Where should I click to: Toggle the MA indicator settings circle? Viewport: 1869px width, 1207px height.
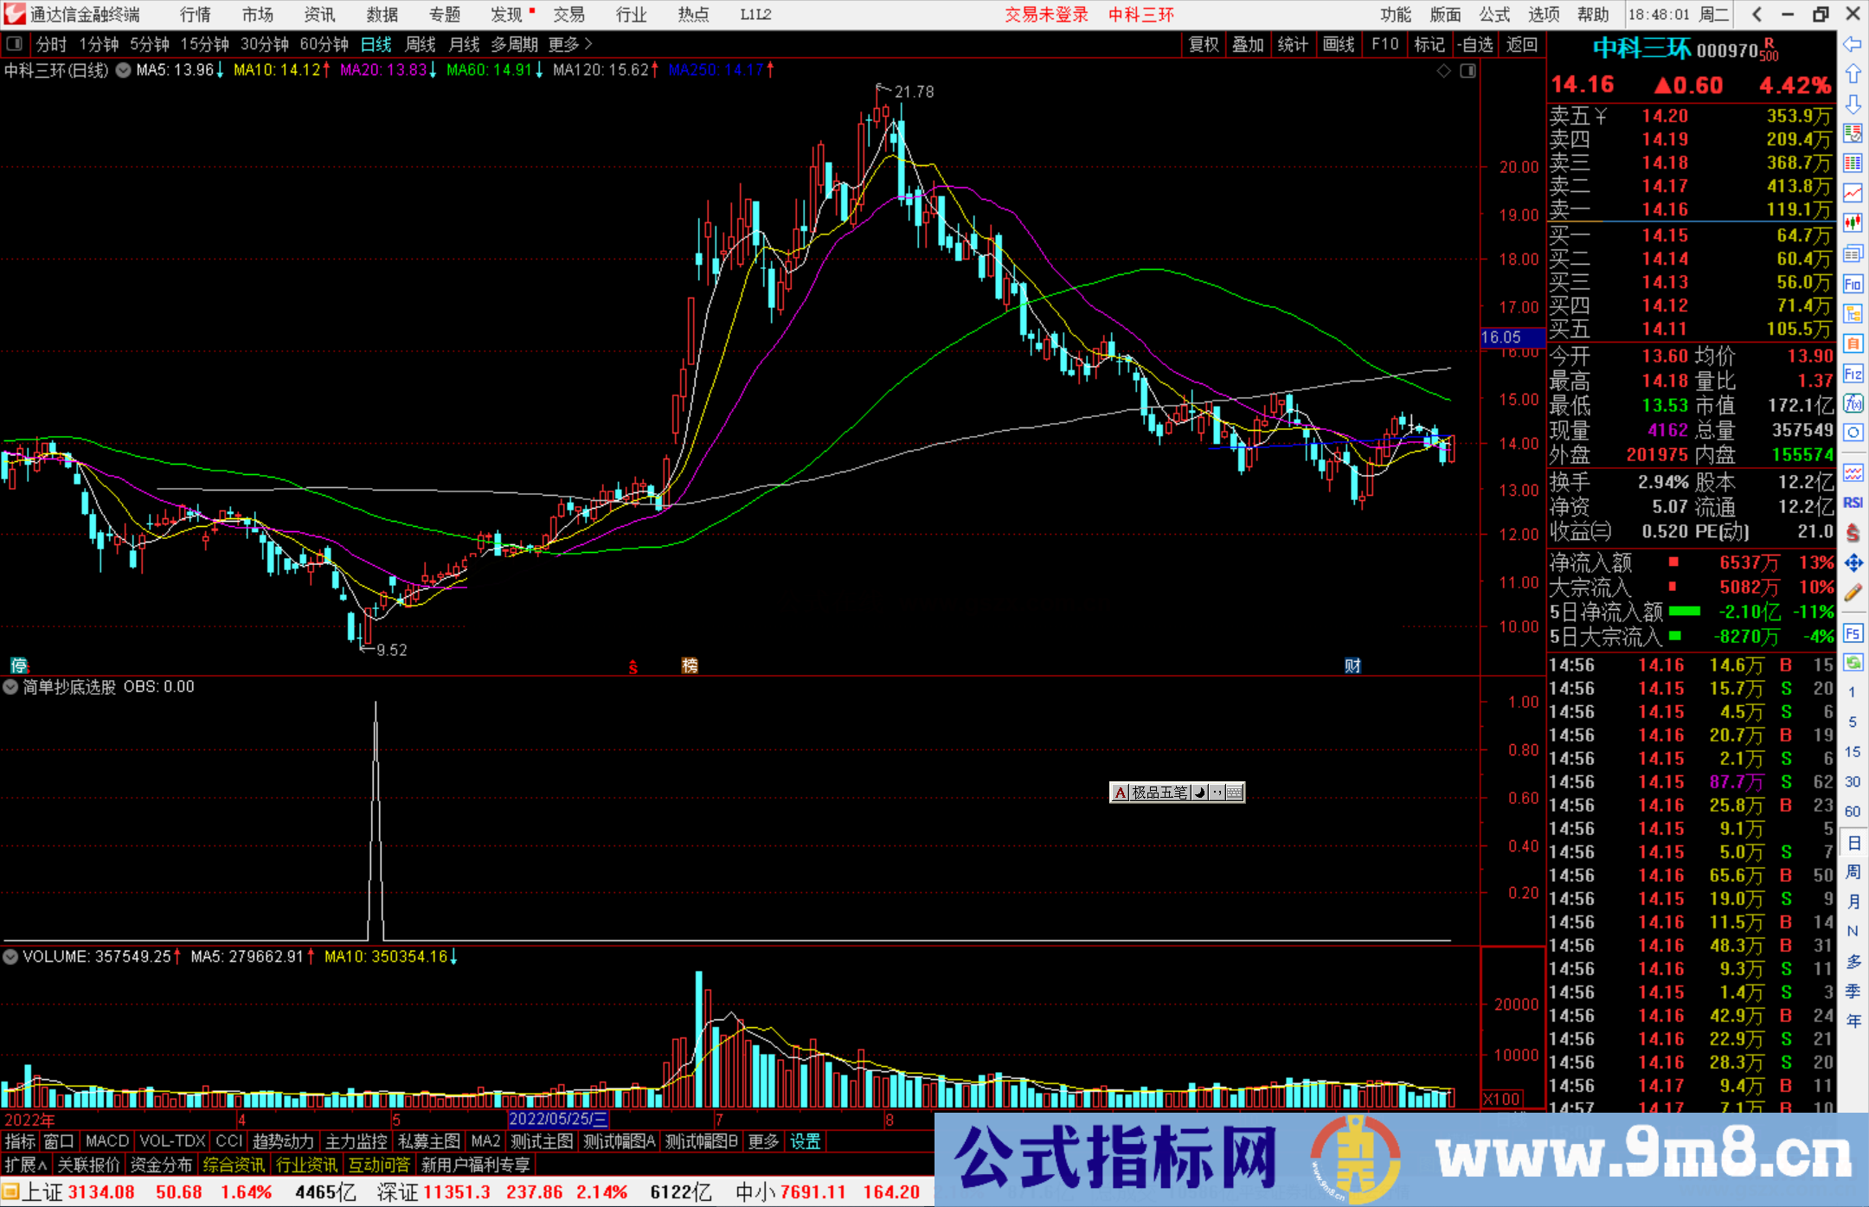coord(124,70)
